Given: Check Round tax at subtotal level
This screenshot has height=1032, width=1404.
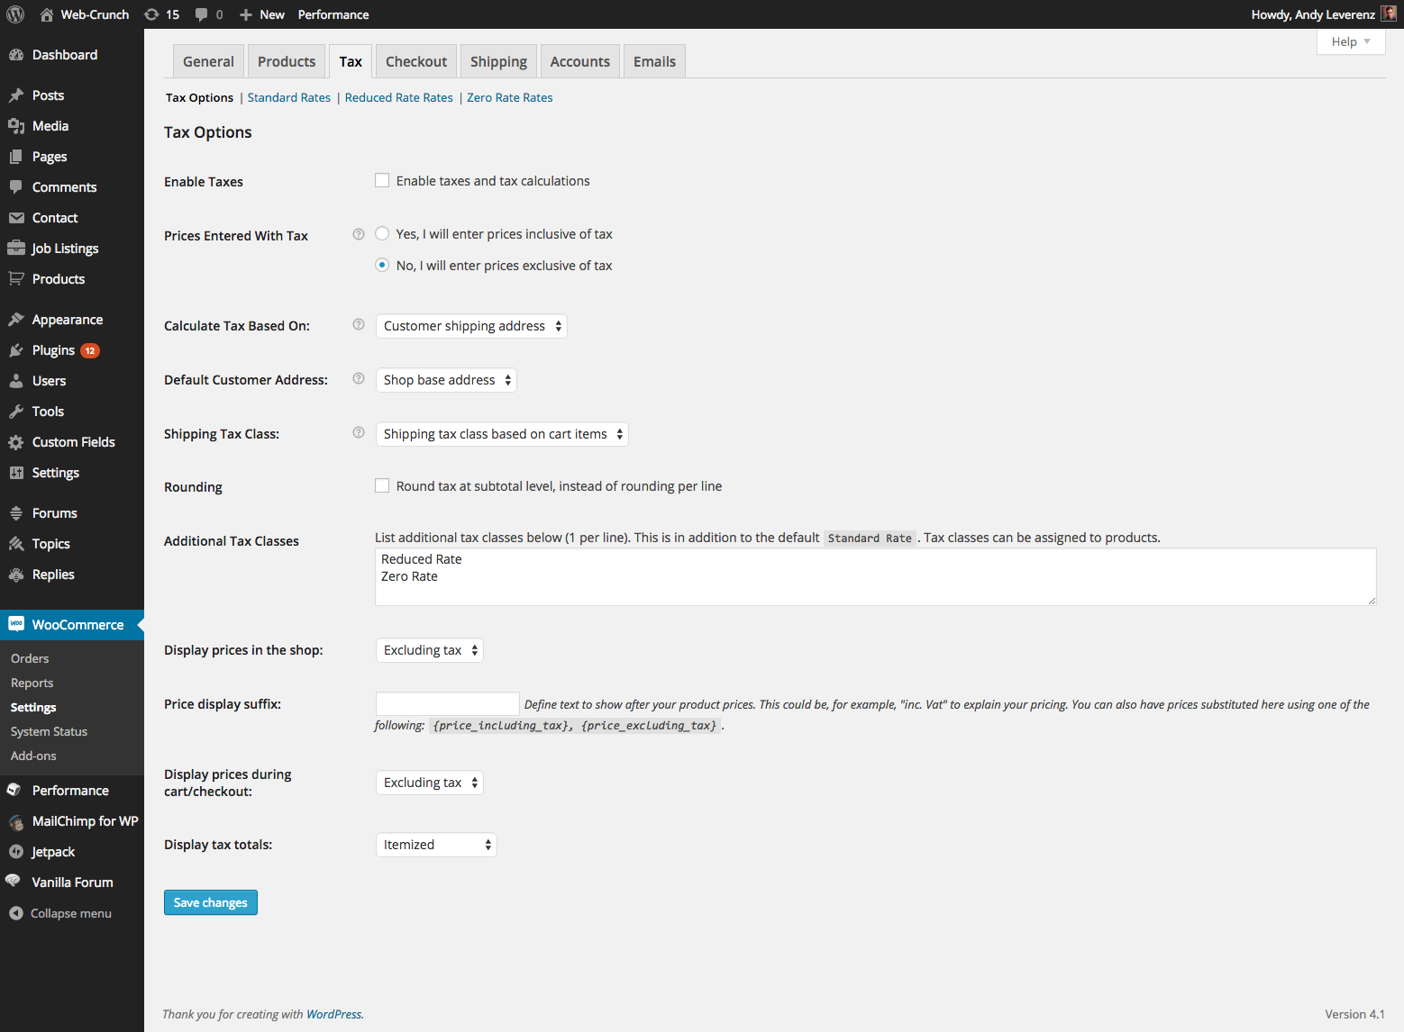Looking at the screenshot, I should coord(382,485).
